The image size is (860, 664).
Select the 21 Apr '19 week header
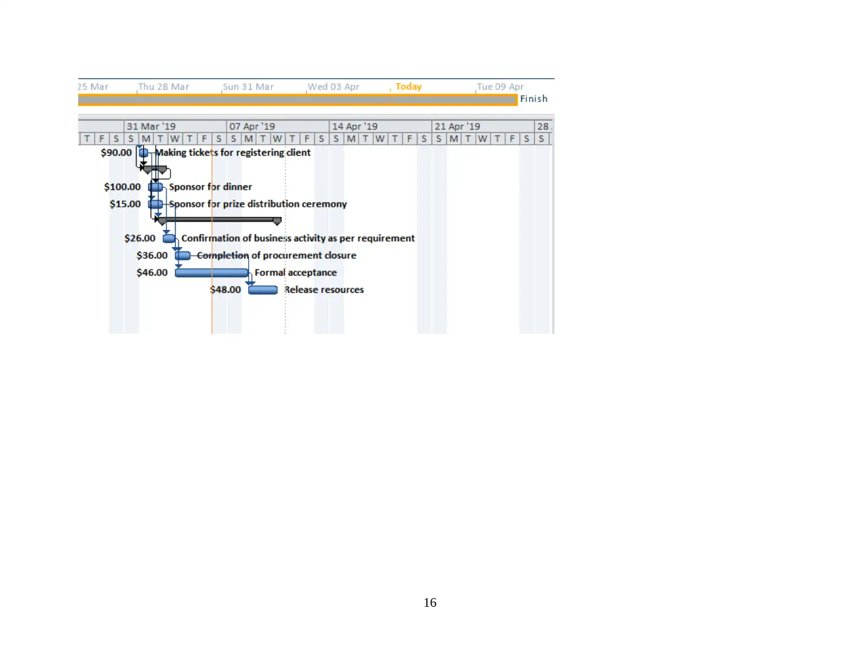(483, 127)
